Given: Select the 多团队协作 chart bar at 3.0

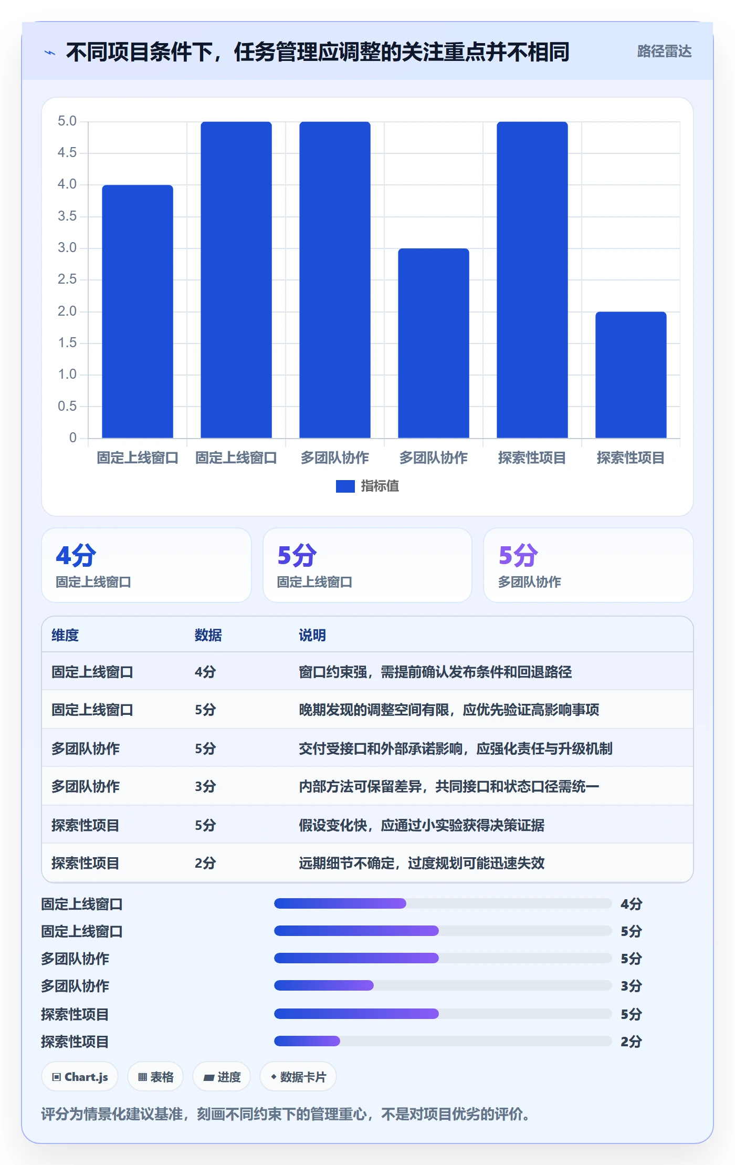Looking at the screenshot, I should click(434, 343).
